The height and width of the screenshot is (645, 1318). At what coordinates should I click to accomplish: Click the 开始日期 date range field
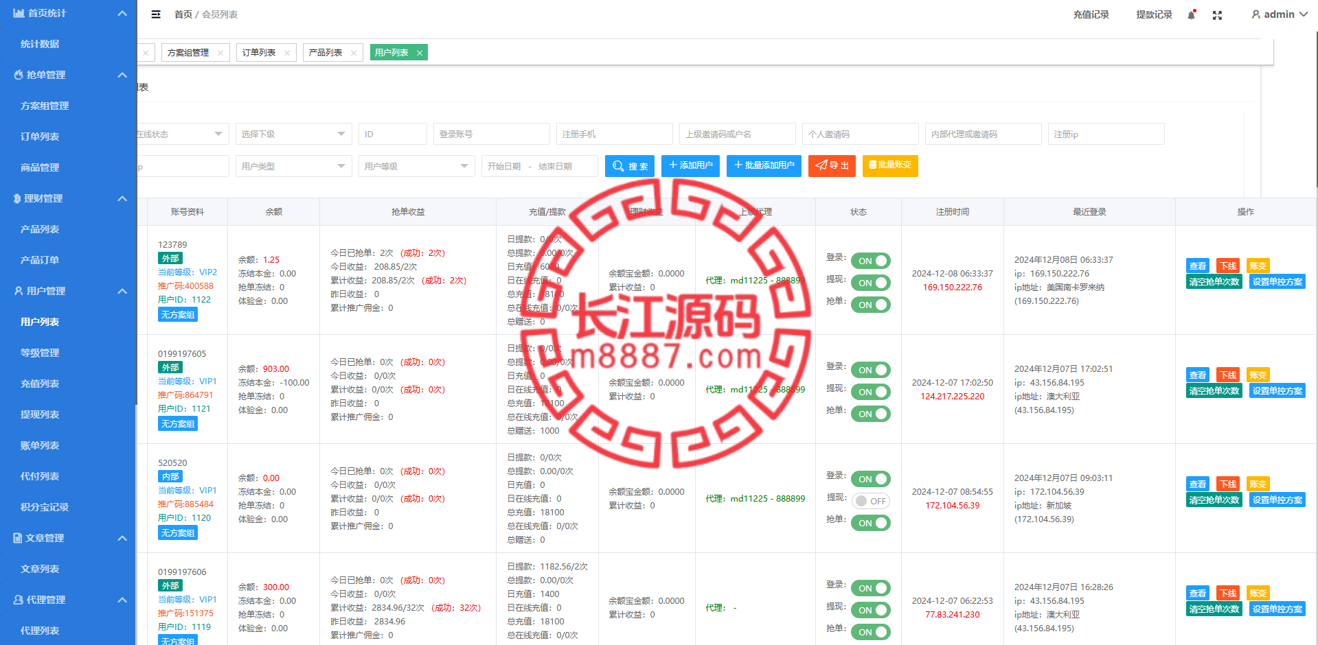(540, 166)
